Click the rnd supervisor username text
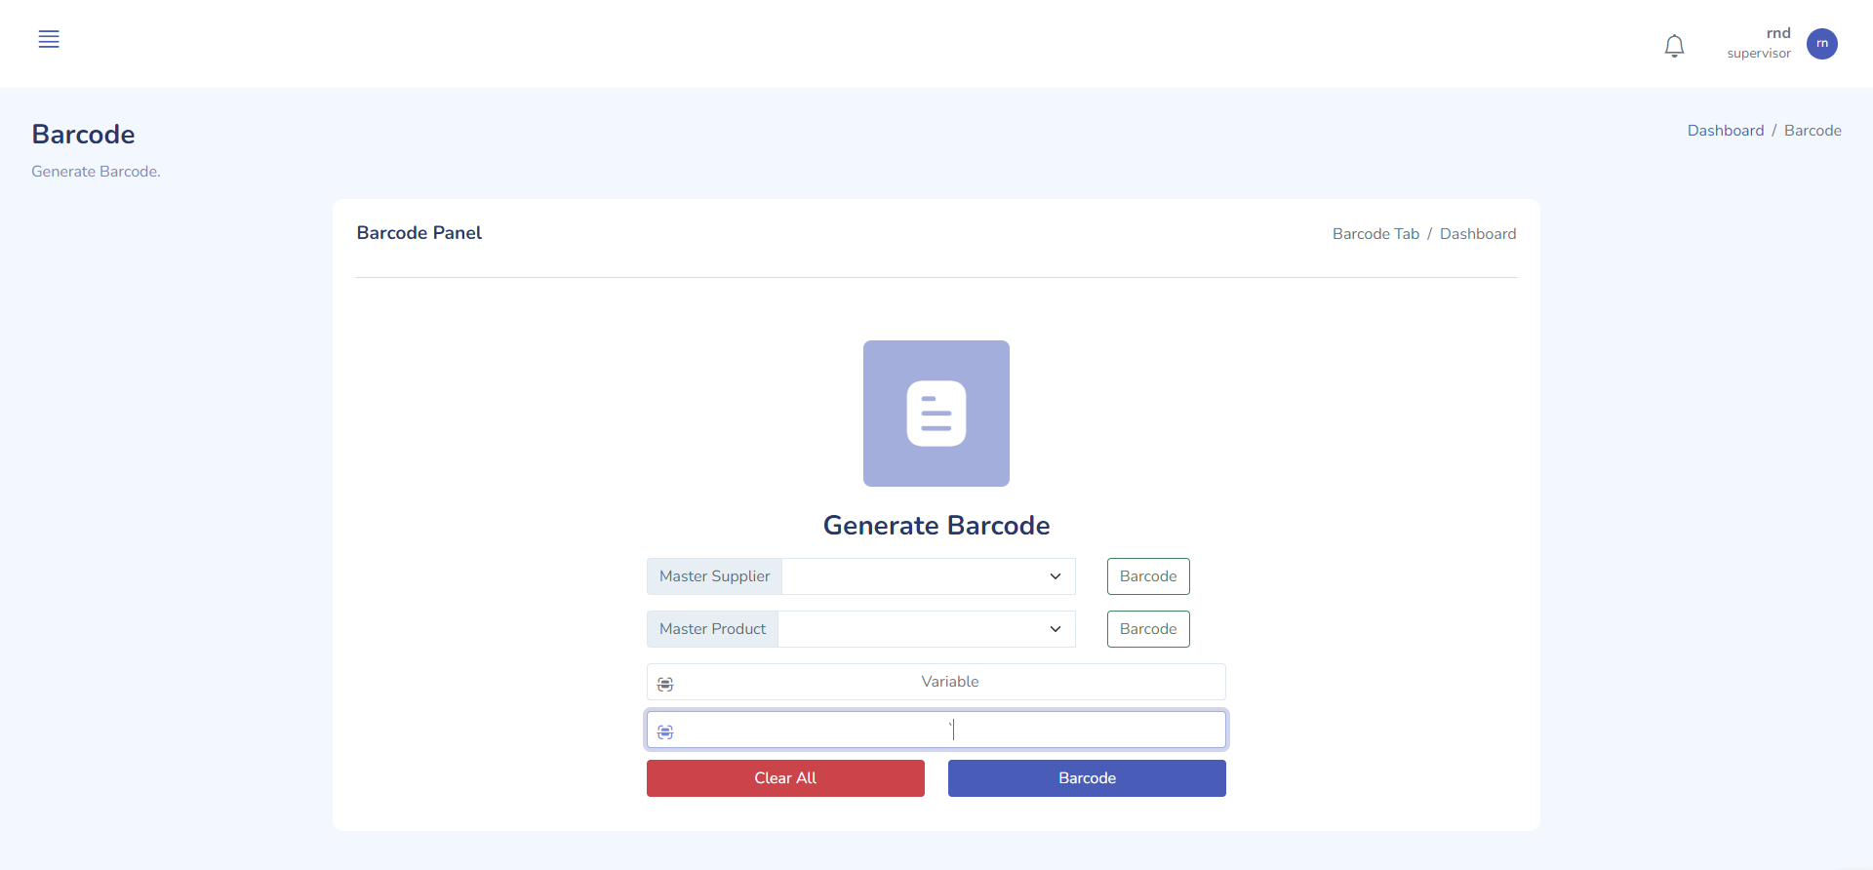The width and height of the screenshot is (1873, 870). pyautogui.click(x=1759, y=43)
